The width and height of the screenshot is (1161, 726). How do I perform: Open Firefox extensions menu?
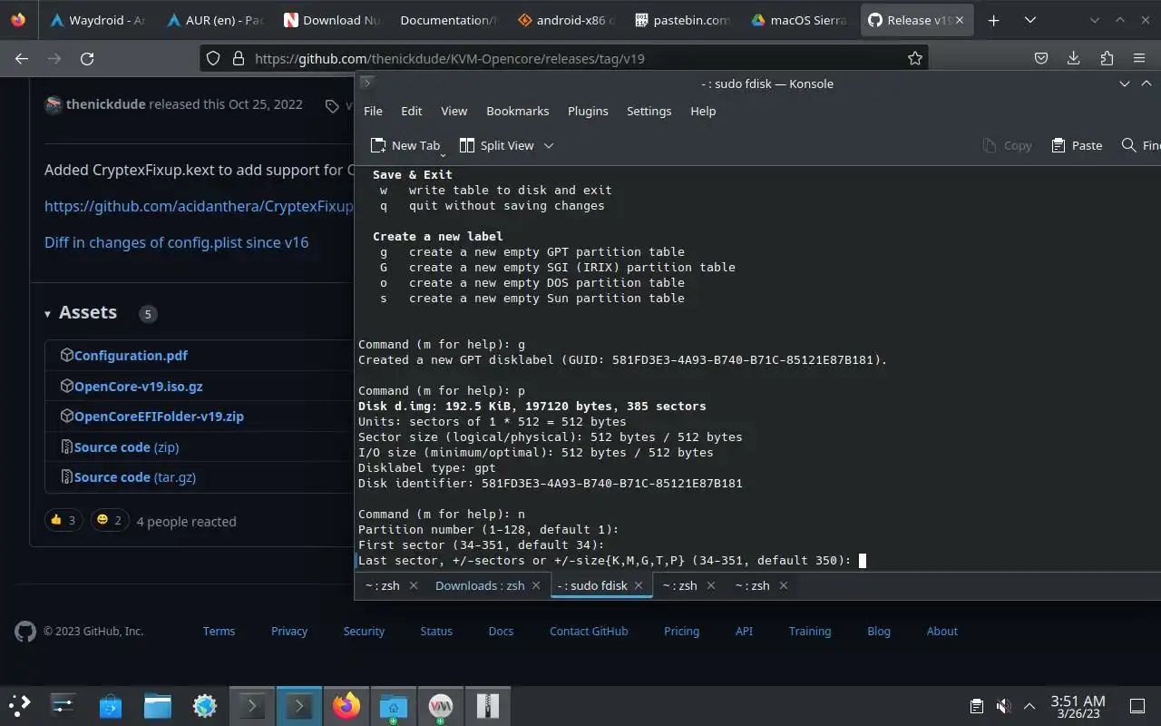(1107, 58)
